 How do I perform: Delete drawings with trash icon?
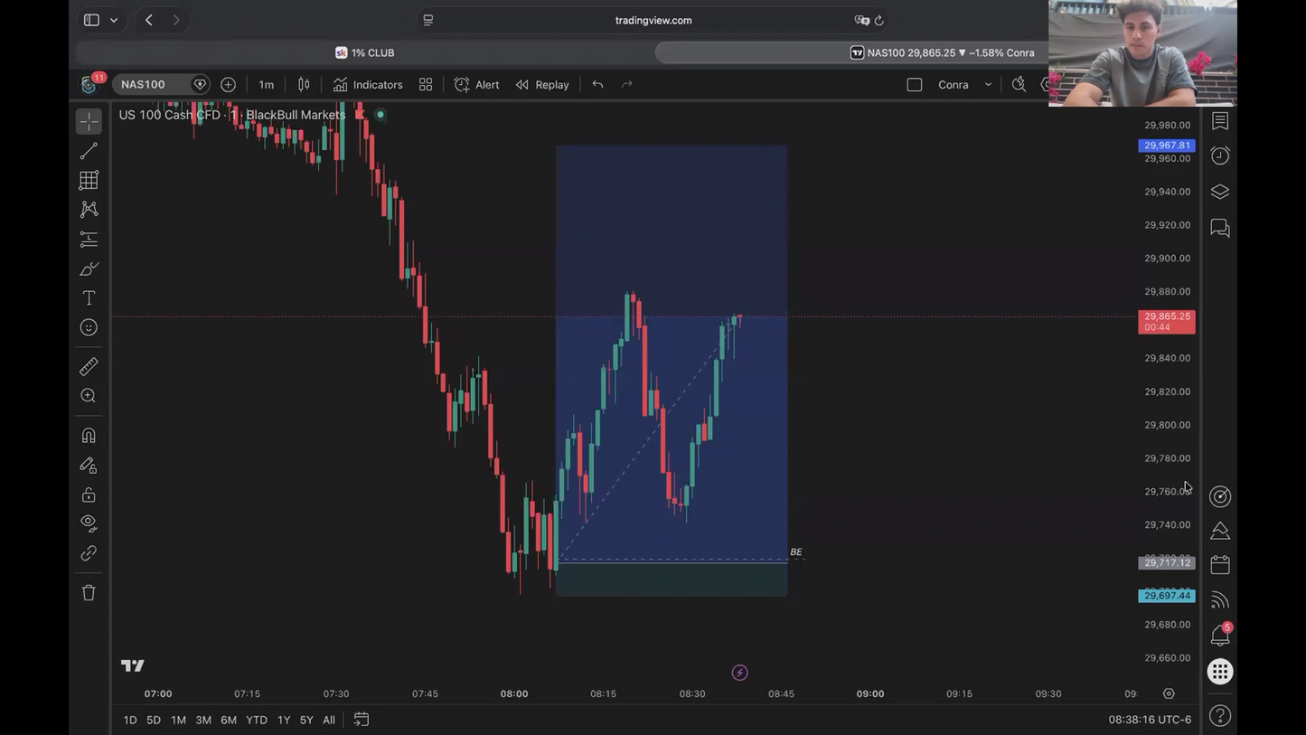(x=89, y=592)
